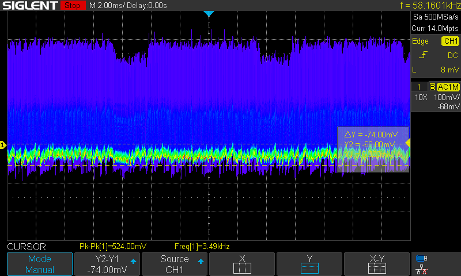Open the Y2-Y1 cursor selection softkey
This screenshot has width=461, height=276.
click(x=107, y=264)
